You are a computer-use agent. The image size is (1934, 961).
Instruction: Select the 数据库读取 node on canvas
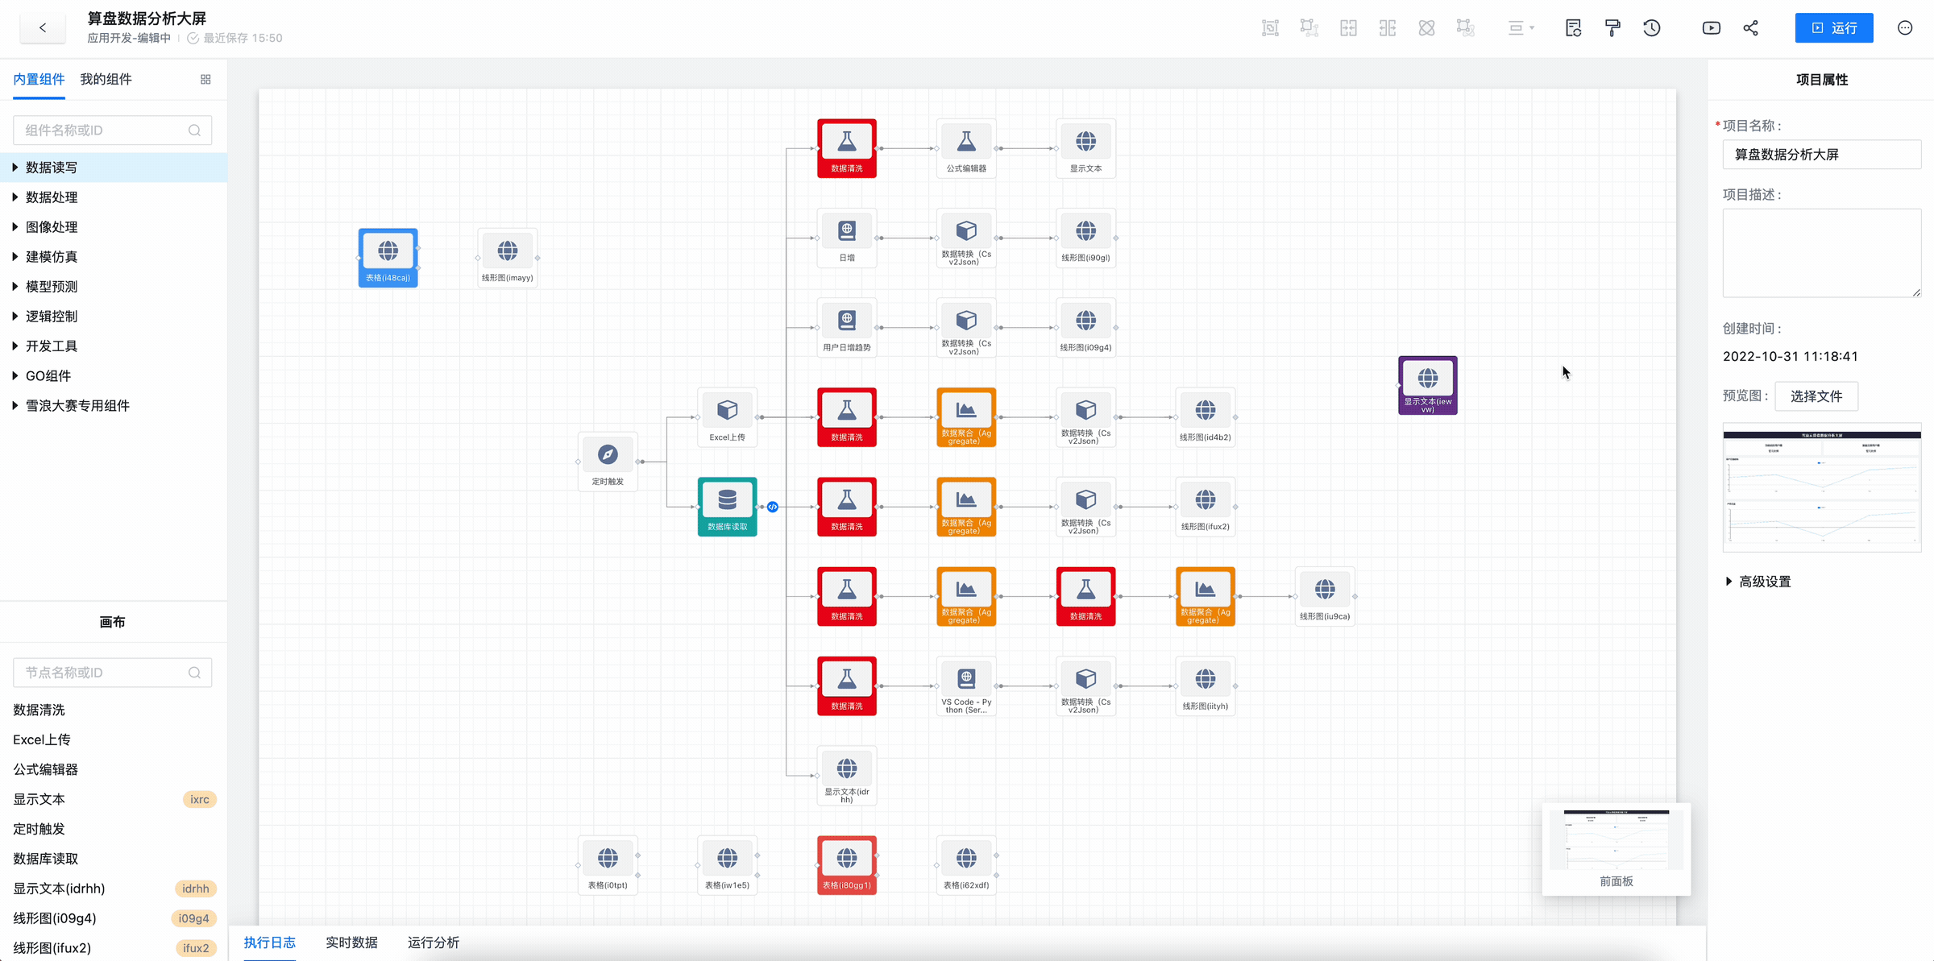[727, 506]
